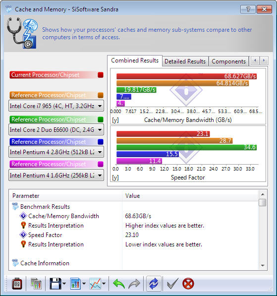Click the list scrollbar down arrow
The image size is (277, 296).
tap(263, 266)
